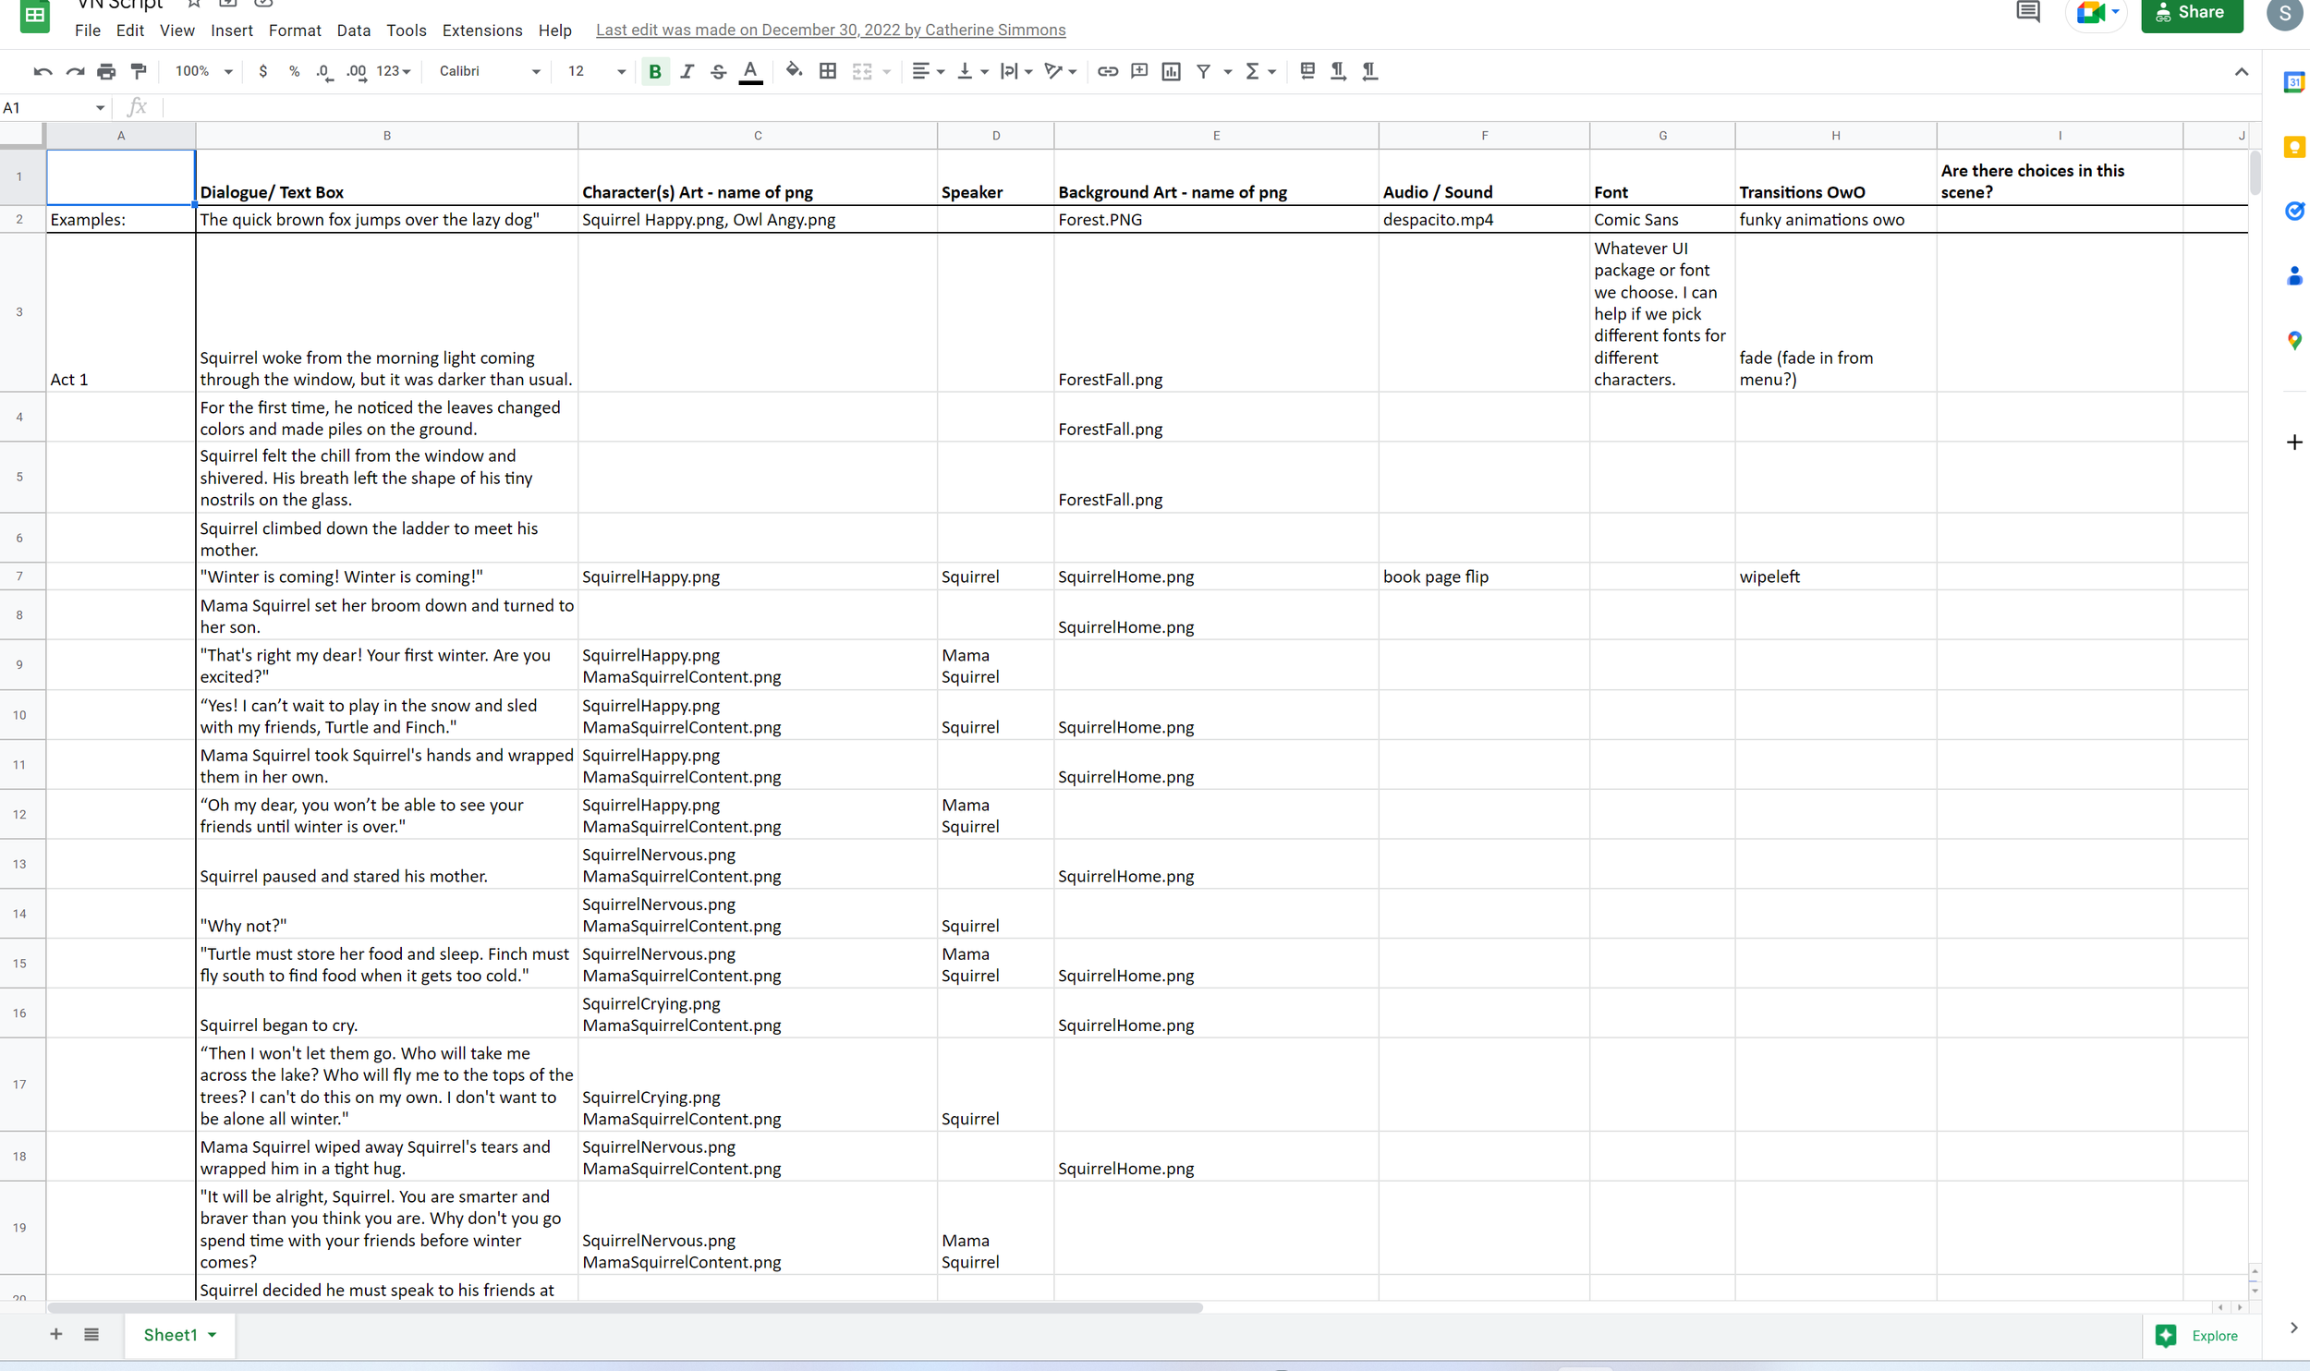Click the paint format icon

139,71
